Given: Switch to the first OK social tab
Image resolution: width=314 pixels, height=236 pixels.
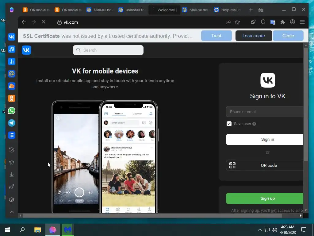Looking at the screenshot, I should point(36,10).
